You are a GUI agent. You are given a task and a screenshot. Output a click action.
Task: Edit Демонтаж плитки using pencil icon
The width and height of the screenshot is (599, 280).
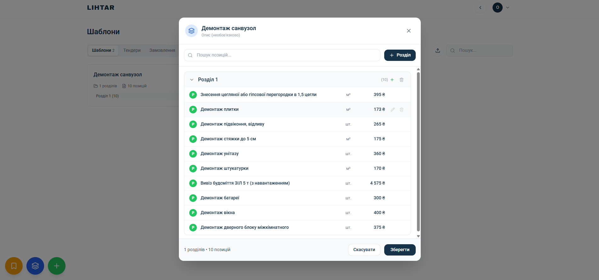click(x=393, y=110)
